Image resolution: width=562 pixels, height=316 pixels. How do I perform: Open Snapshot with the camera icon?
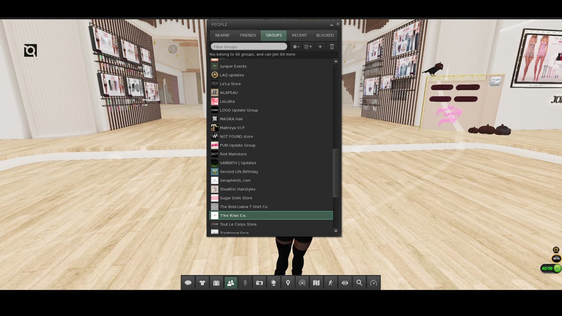[x=259, y=283]
